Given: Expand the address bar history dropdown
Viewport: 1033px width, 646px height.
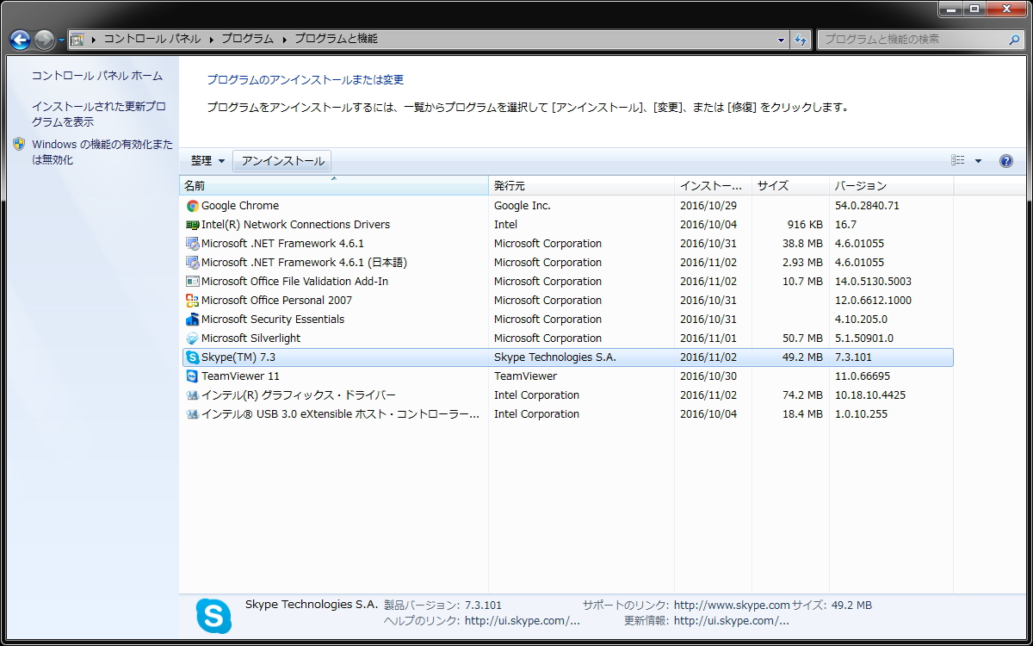Looking at the screenshot, I should pyautogui.click(x=781, y=40).
